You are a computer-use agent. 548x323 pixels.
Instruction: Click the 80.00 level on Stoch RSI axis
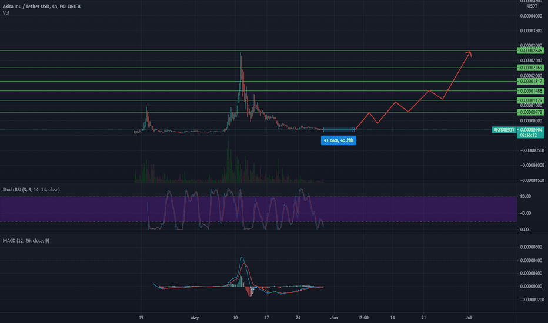526,197
